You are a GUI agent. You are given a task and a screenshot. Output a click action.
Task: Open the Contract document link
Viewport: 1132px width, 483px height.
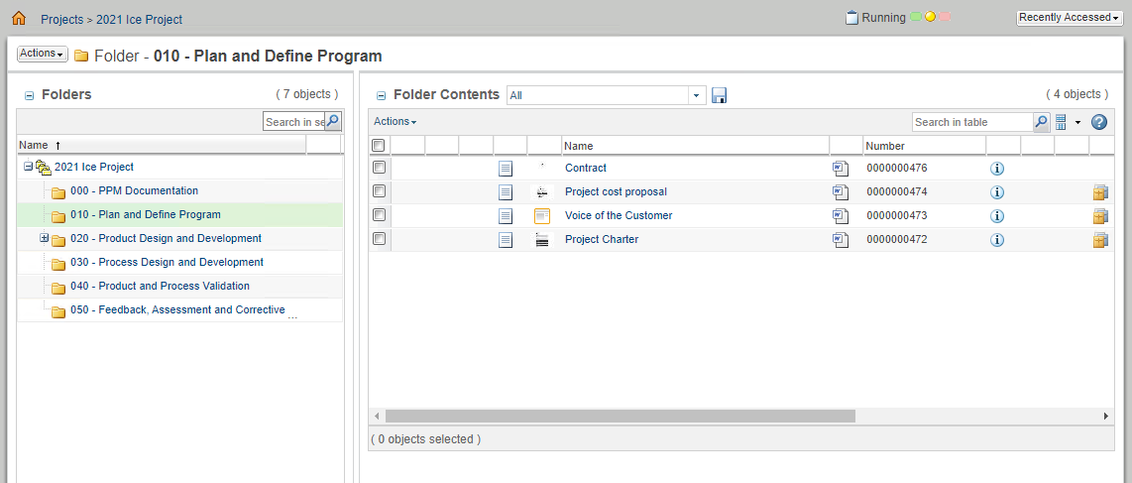[x=586, y=168]
